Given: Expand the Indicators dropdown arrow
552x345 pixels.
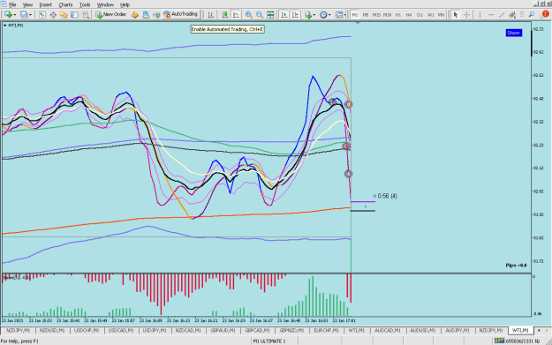Looking at the screenshot, I should [x=314, y=15].
